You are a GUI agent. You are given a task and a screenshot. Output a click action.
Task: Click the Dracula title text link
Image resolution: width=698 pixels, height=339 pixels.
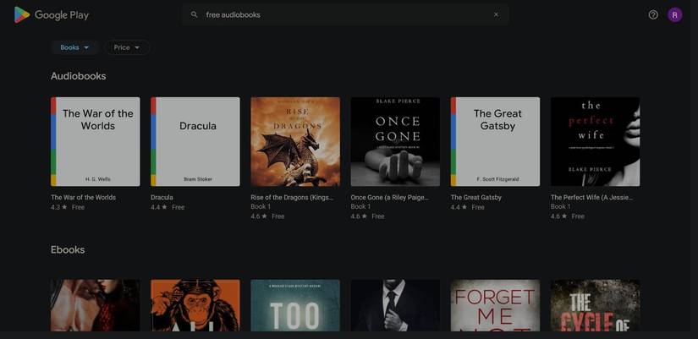tap(162, 197)
